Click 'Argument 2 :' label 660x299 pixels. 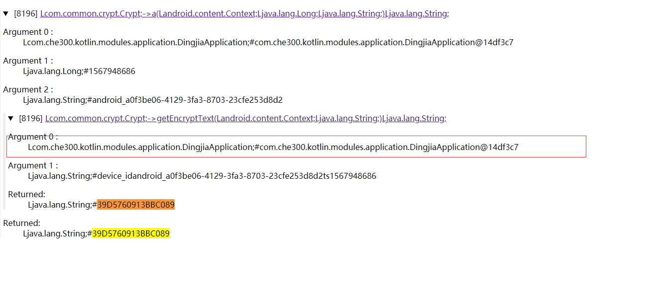[28, 90]
